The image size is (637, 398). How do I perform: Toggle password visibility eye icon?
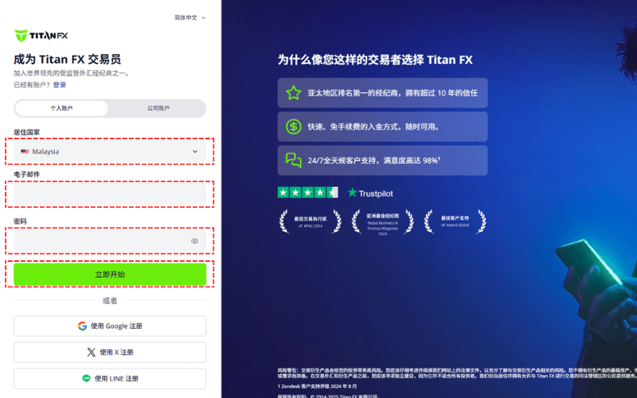click(194, 241)
